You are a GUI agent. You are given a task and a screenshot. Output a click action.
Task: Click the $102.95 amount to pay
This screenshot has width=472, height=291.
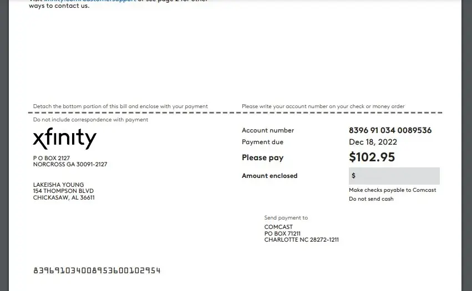pyautogui.click(x=372, y=157)
